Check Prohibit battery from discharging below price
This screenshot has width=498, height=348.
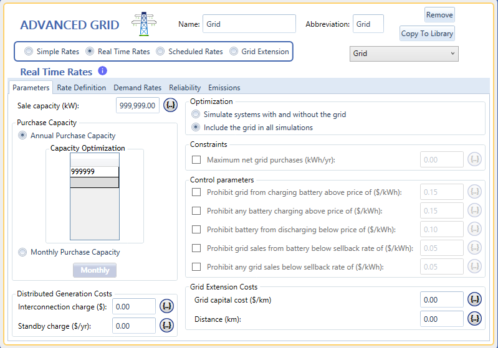196,229
